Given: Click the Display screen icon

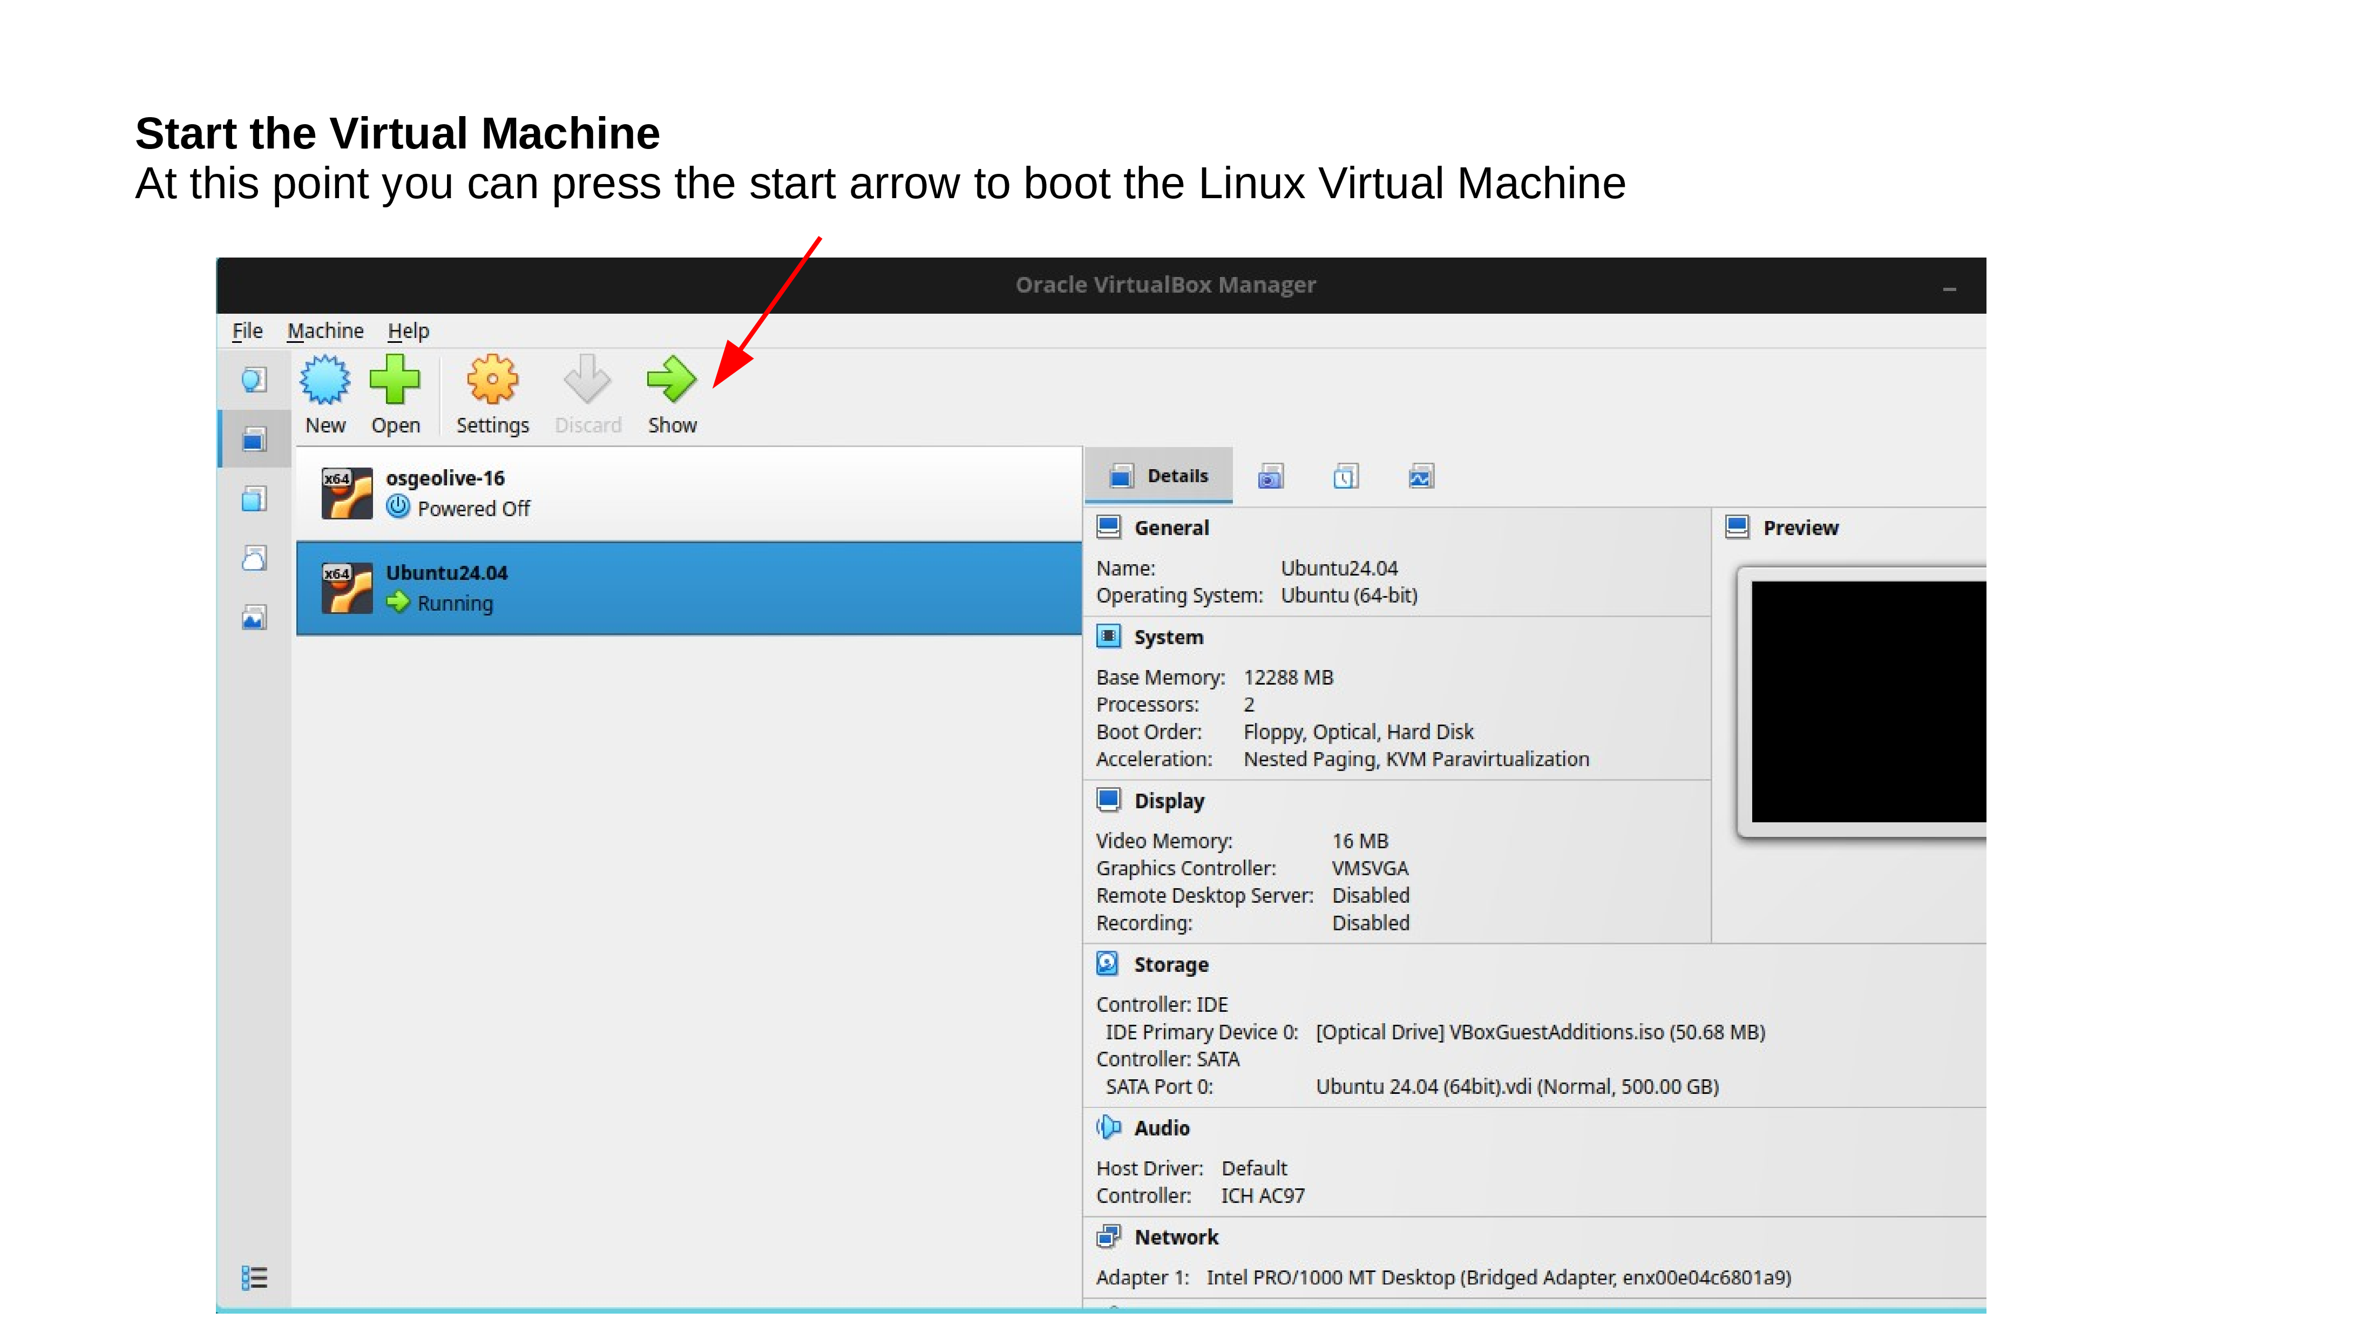Looking at the screenshot, I should point(1109,799).
